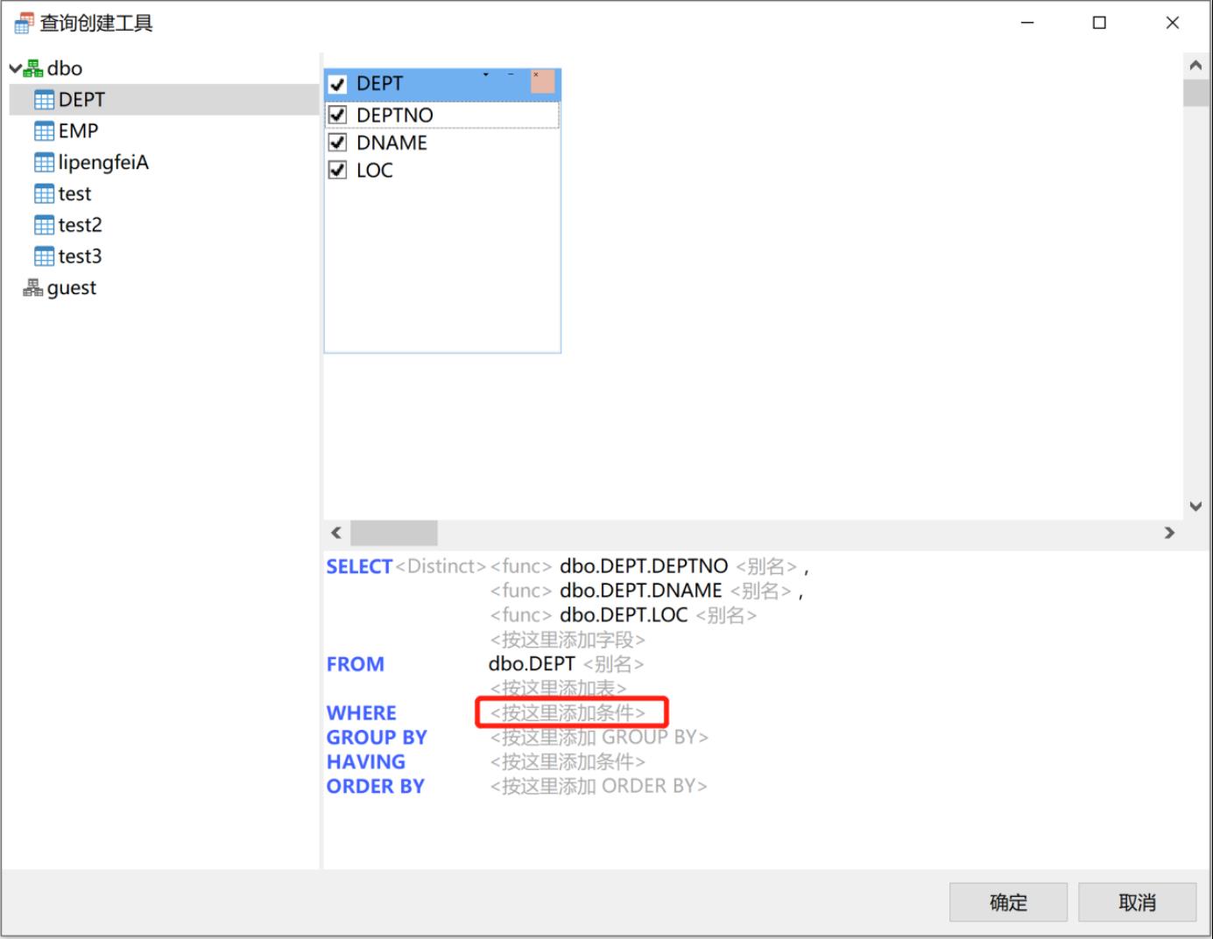Viewport: 1213px width, 939px height.
Task: Click the query builder window title icon
Action: coord(24,23)
